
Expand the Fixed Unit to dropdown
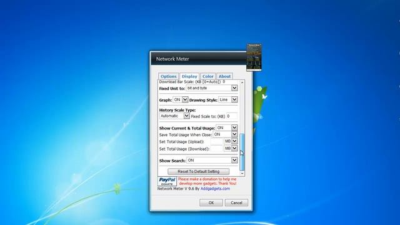(212, 88)
